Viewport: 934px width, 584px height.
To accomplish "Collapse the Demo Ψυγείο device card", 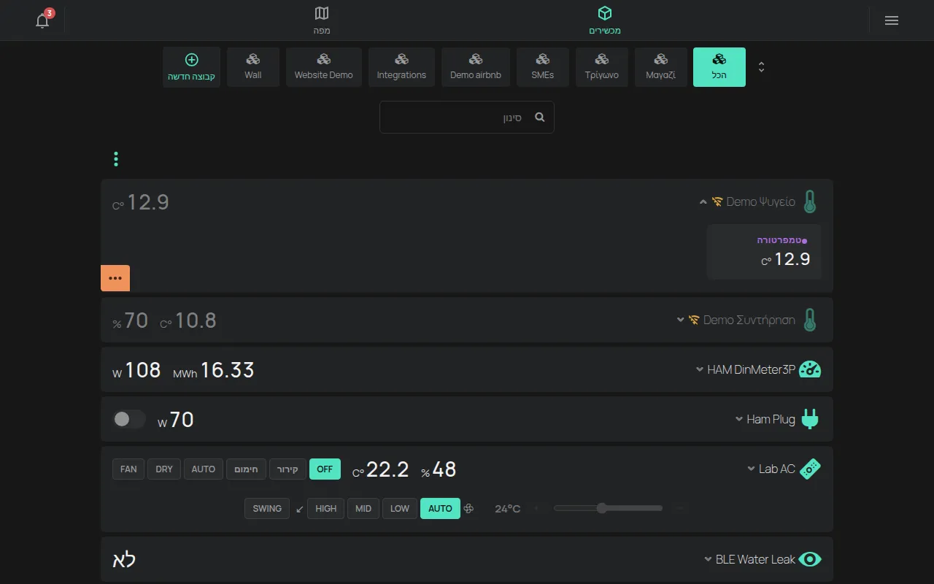I will coord(703,202).
